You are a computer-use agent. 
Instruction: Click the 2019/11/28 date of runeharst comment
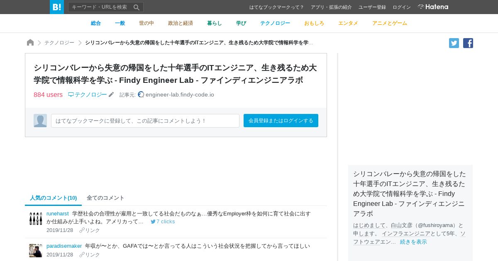(60, 230)
